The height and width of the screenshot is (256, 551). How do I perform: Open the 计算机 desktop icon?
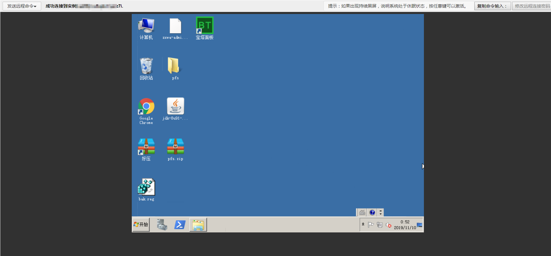(x=146, y=29)
